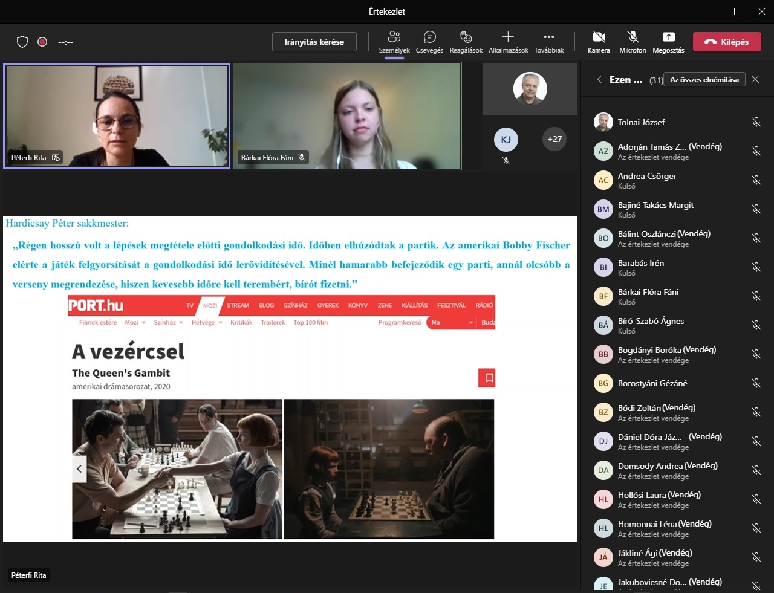This screenshot has width=774, height=593.
Task: Open the Reagálások reactions menu
Action: (x=466, y=42)
